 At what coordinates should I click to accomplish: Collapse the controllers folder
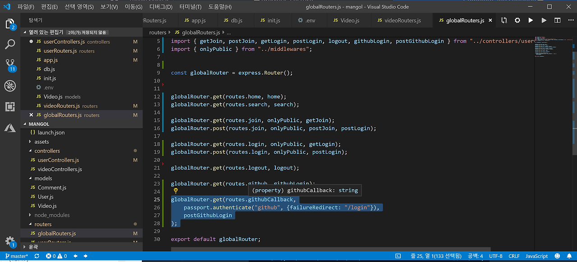[x=47, y=151]
